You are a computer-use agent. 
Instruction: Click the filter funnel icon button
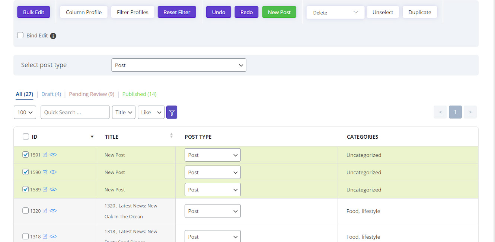[x=172, y=112]
